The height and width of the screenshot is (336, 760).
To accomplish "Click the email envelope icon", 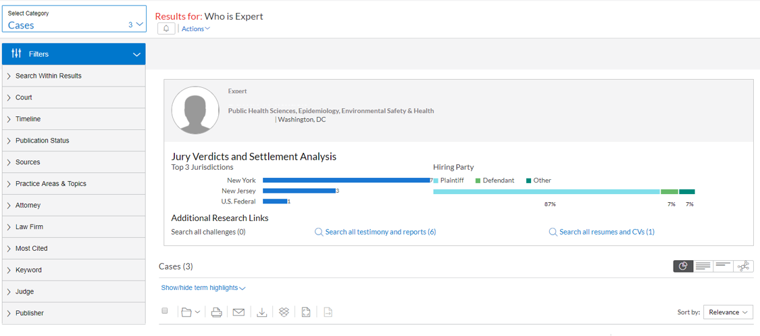I will tap(238, 312).
